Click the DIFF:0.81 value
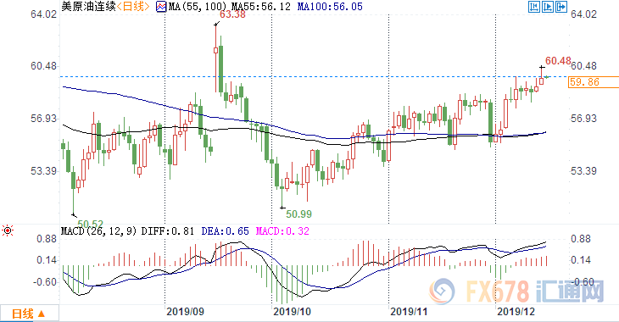 pyautogui.click(x=168, y=230)
